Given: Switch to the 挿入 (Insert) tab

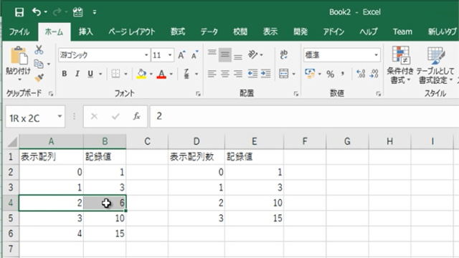Looking at the screenshot, I should pyautogui.click(x=86, y=32).
